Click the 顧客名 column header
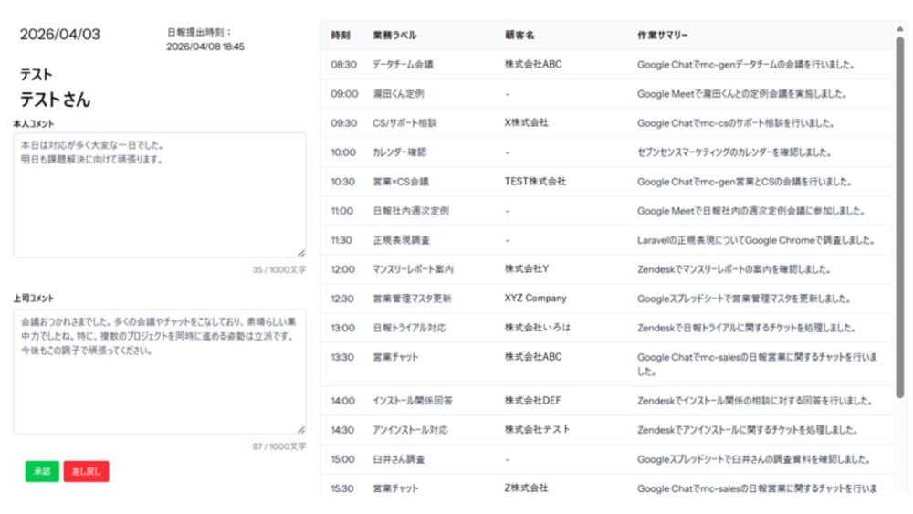 point(519,35)
